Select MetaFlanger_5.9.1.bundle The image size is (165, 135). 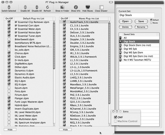point(84,88)
